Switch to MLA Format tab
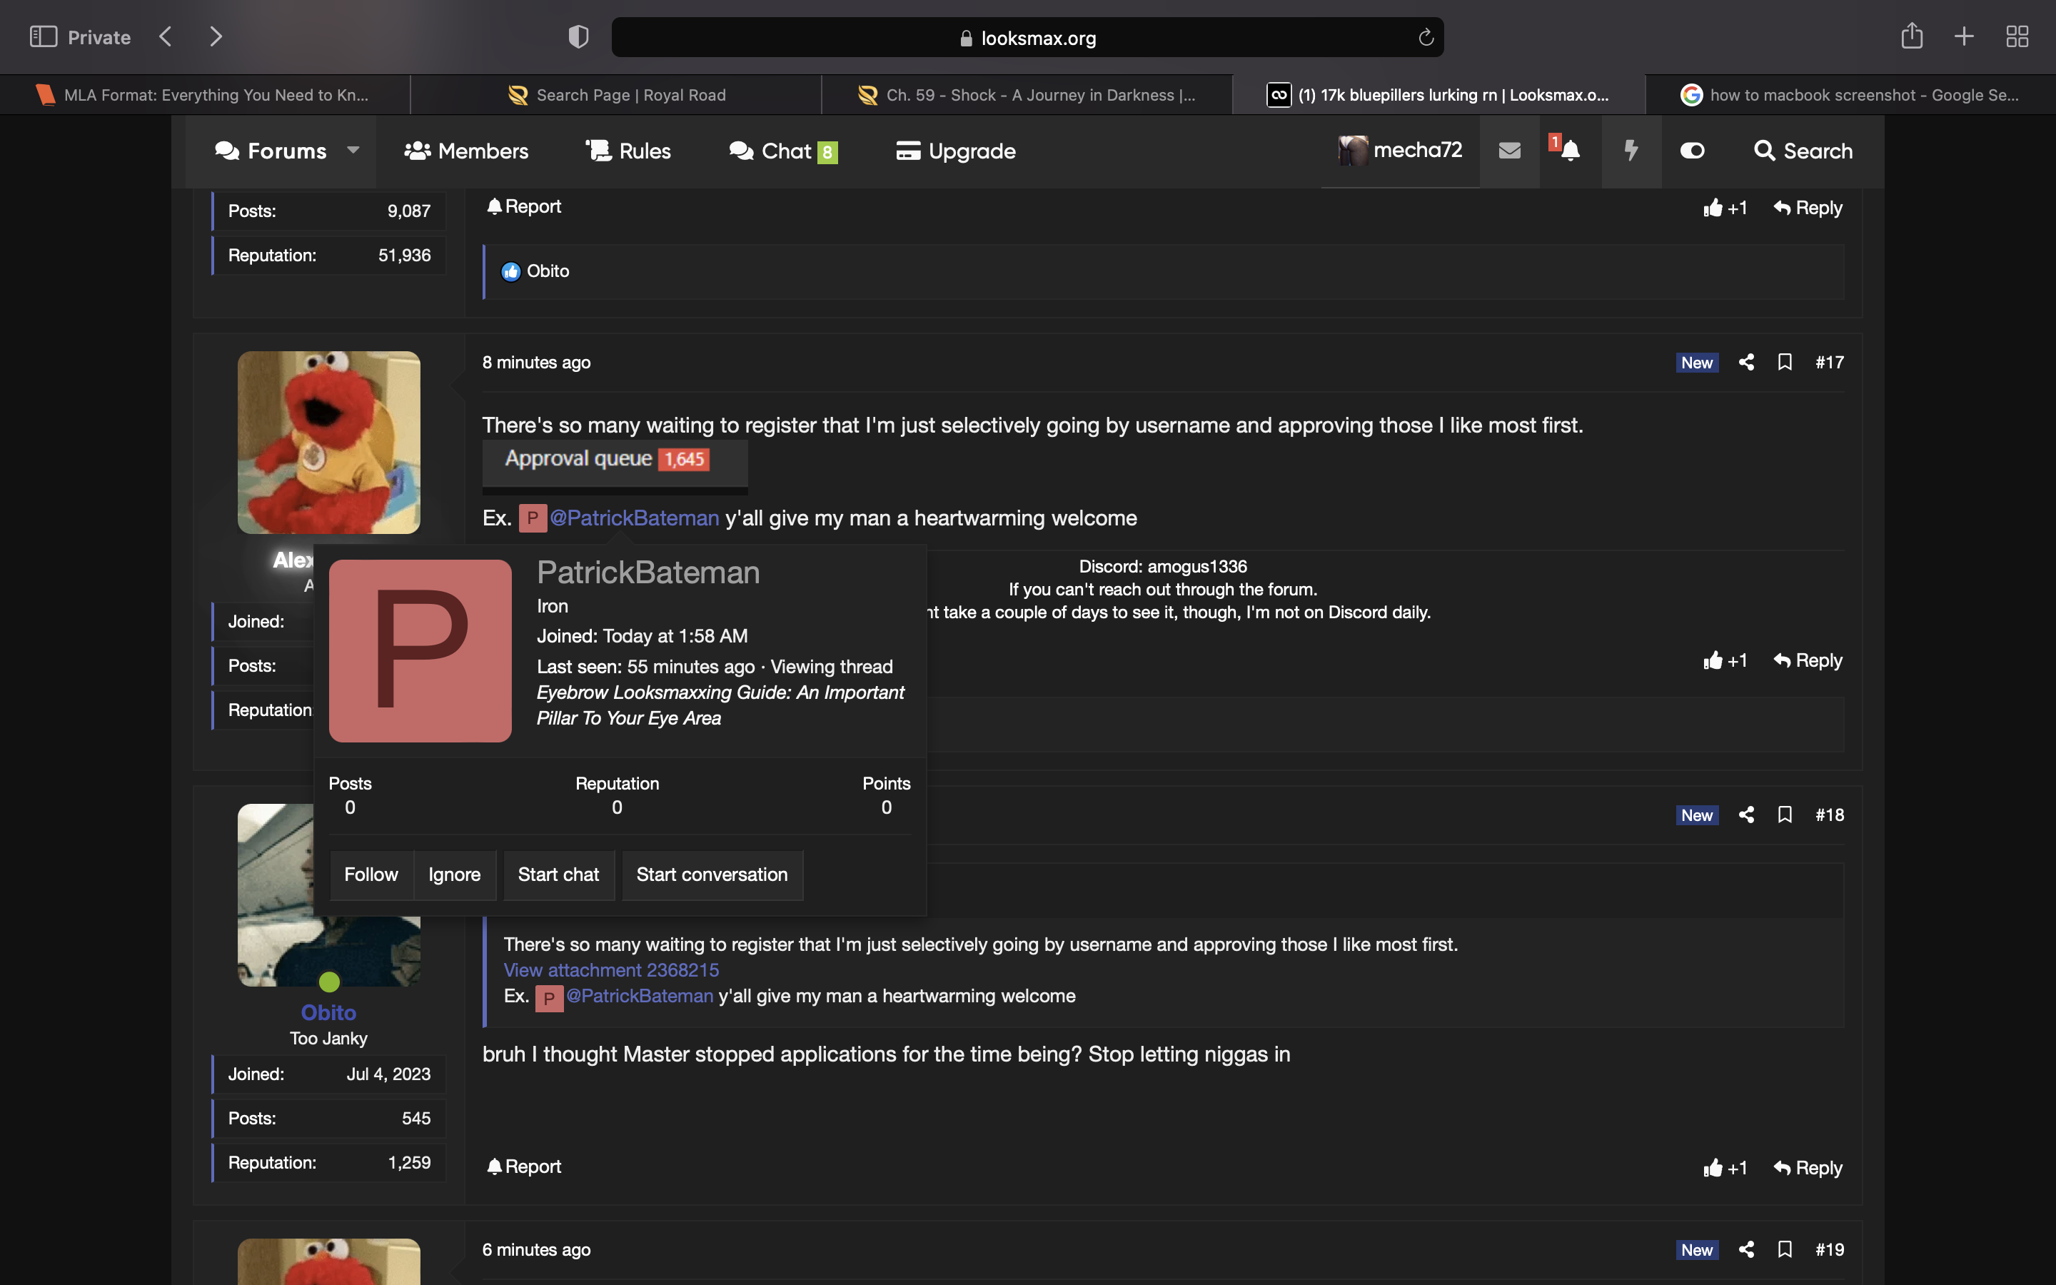Viewport: 2056px width, 1285px height. pyautogui.click(x=205, y=95)
